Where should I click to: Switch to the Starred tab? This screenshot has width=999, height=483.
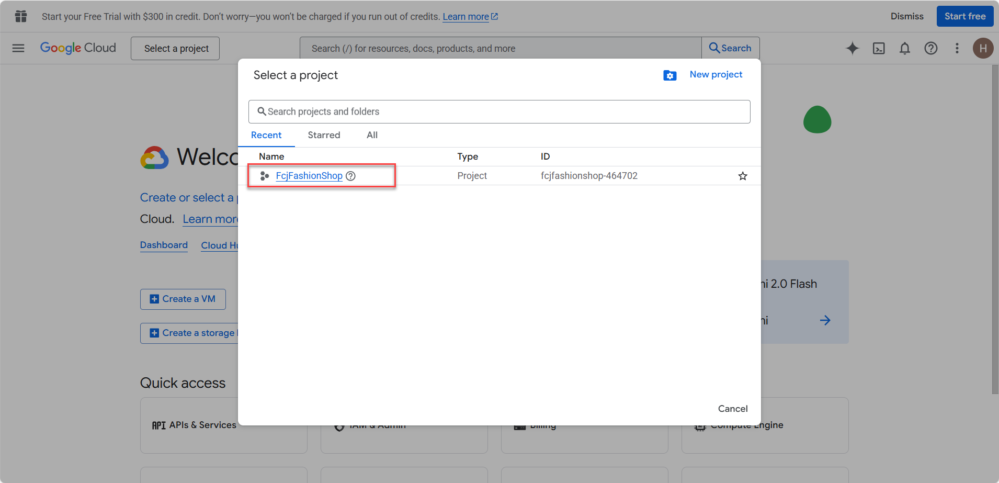[324, 135]
